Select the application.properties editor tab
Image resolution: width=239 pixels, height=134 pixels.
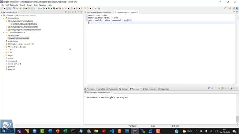(126, 12)
